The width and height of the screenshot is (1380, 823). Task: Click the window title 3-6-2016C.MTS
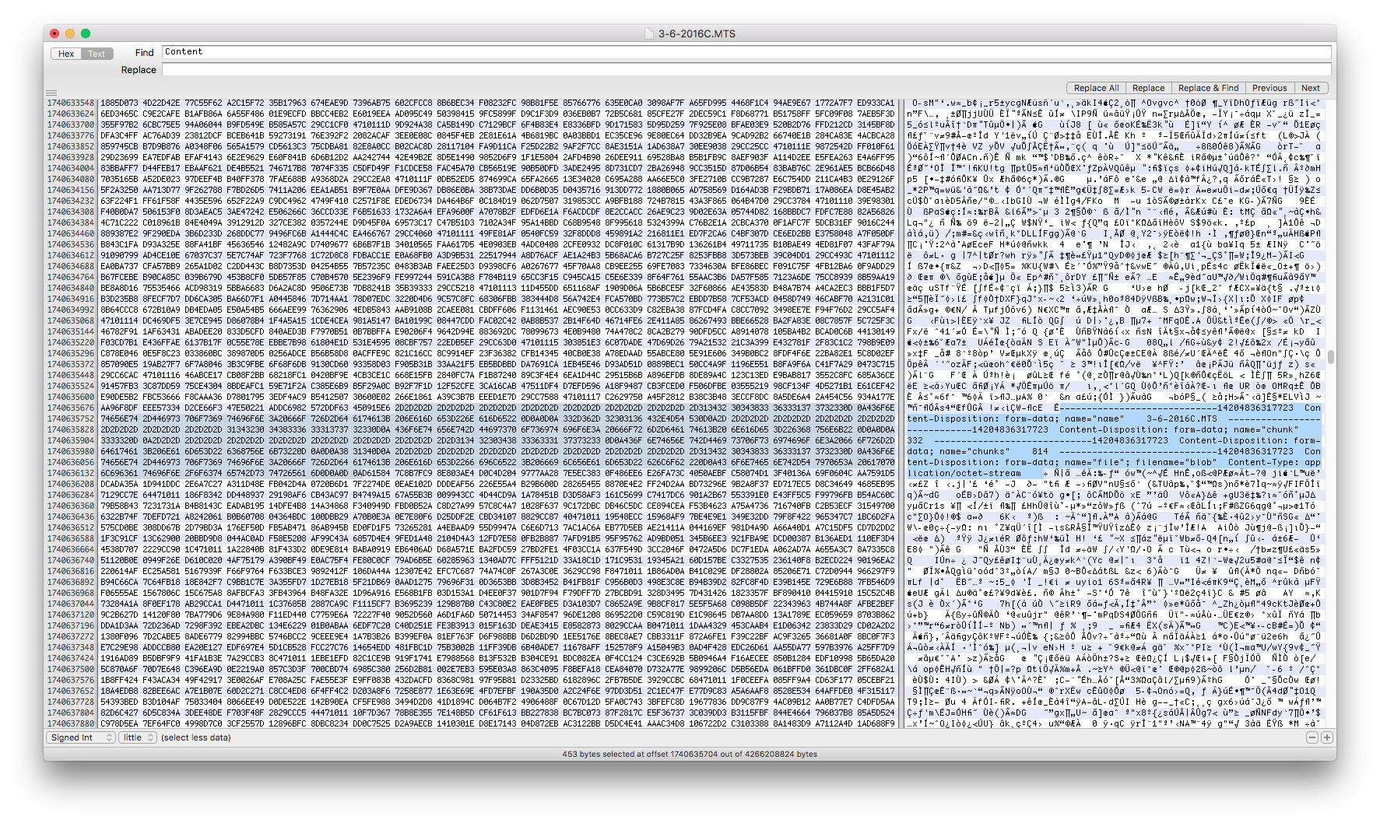697,33
